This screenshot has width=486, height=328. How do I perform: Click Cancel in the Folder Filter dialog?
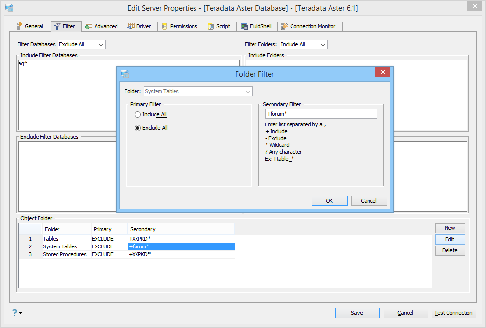(x=369, y=201)
